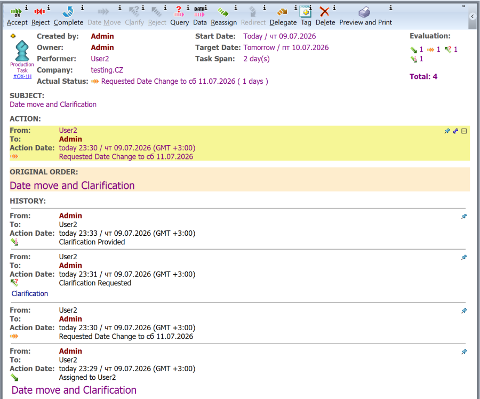The height and width of the screenshot is (399, 480).
Task: Click the Clarification Requested status icon in history
Action: pos(14,283)
